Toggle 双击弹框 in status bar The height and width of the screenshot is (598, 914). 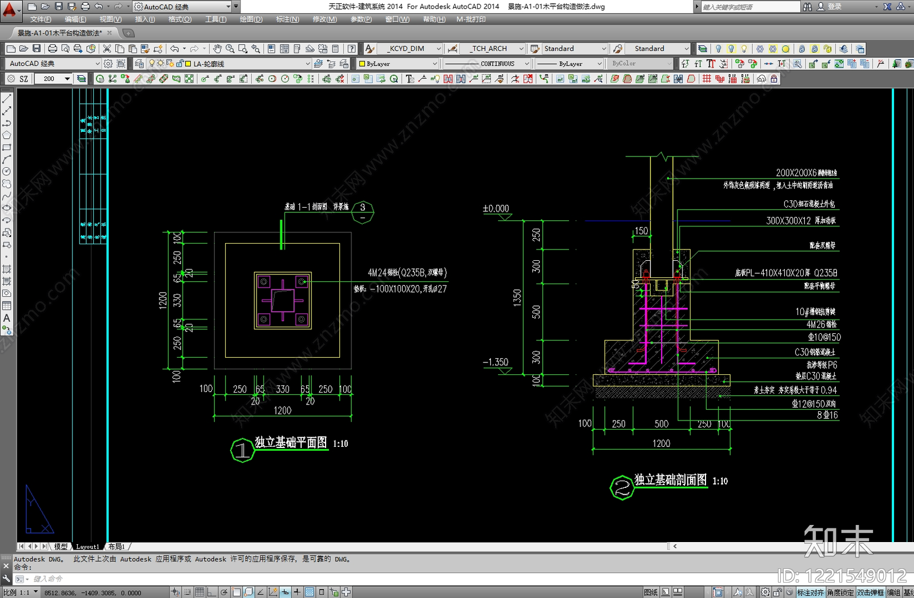(870, 592)
